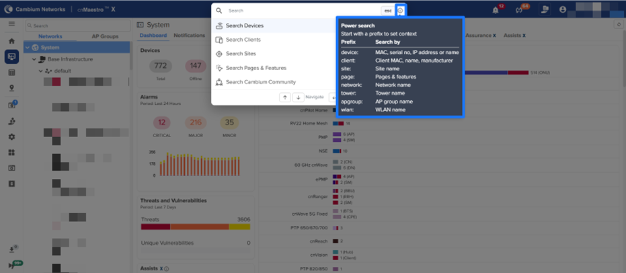626x273 pixels.
Task: Click the hamburger menu icon
Action: tap(11, 24)
